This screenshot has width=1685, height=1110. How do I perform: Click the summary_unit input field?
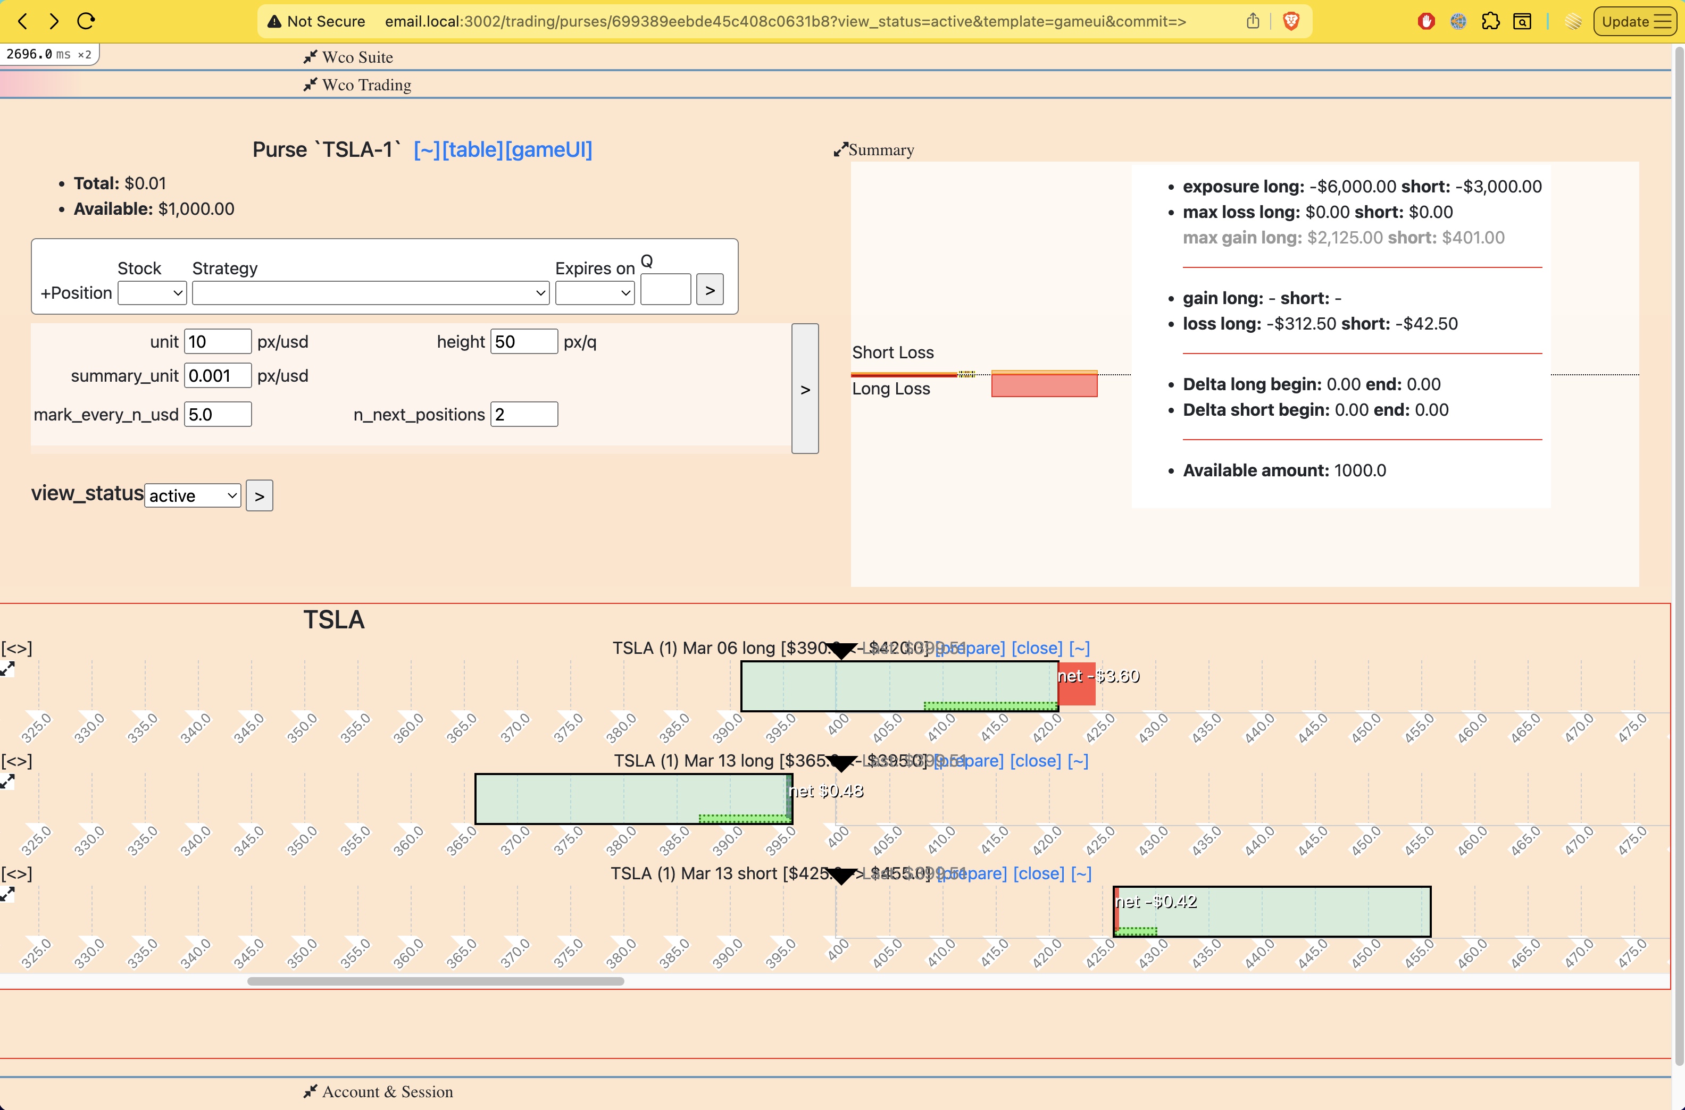pos(218,376)
